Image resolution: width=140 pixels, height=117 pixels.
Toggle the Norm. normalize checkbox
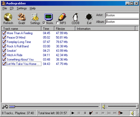point(44,23)
